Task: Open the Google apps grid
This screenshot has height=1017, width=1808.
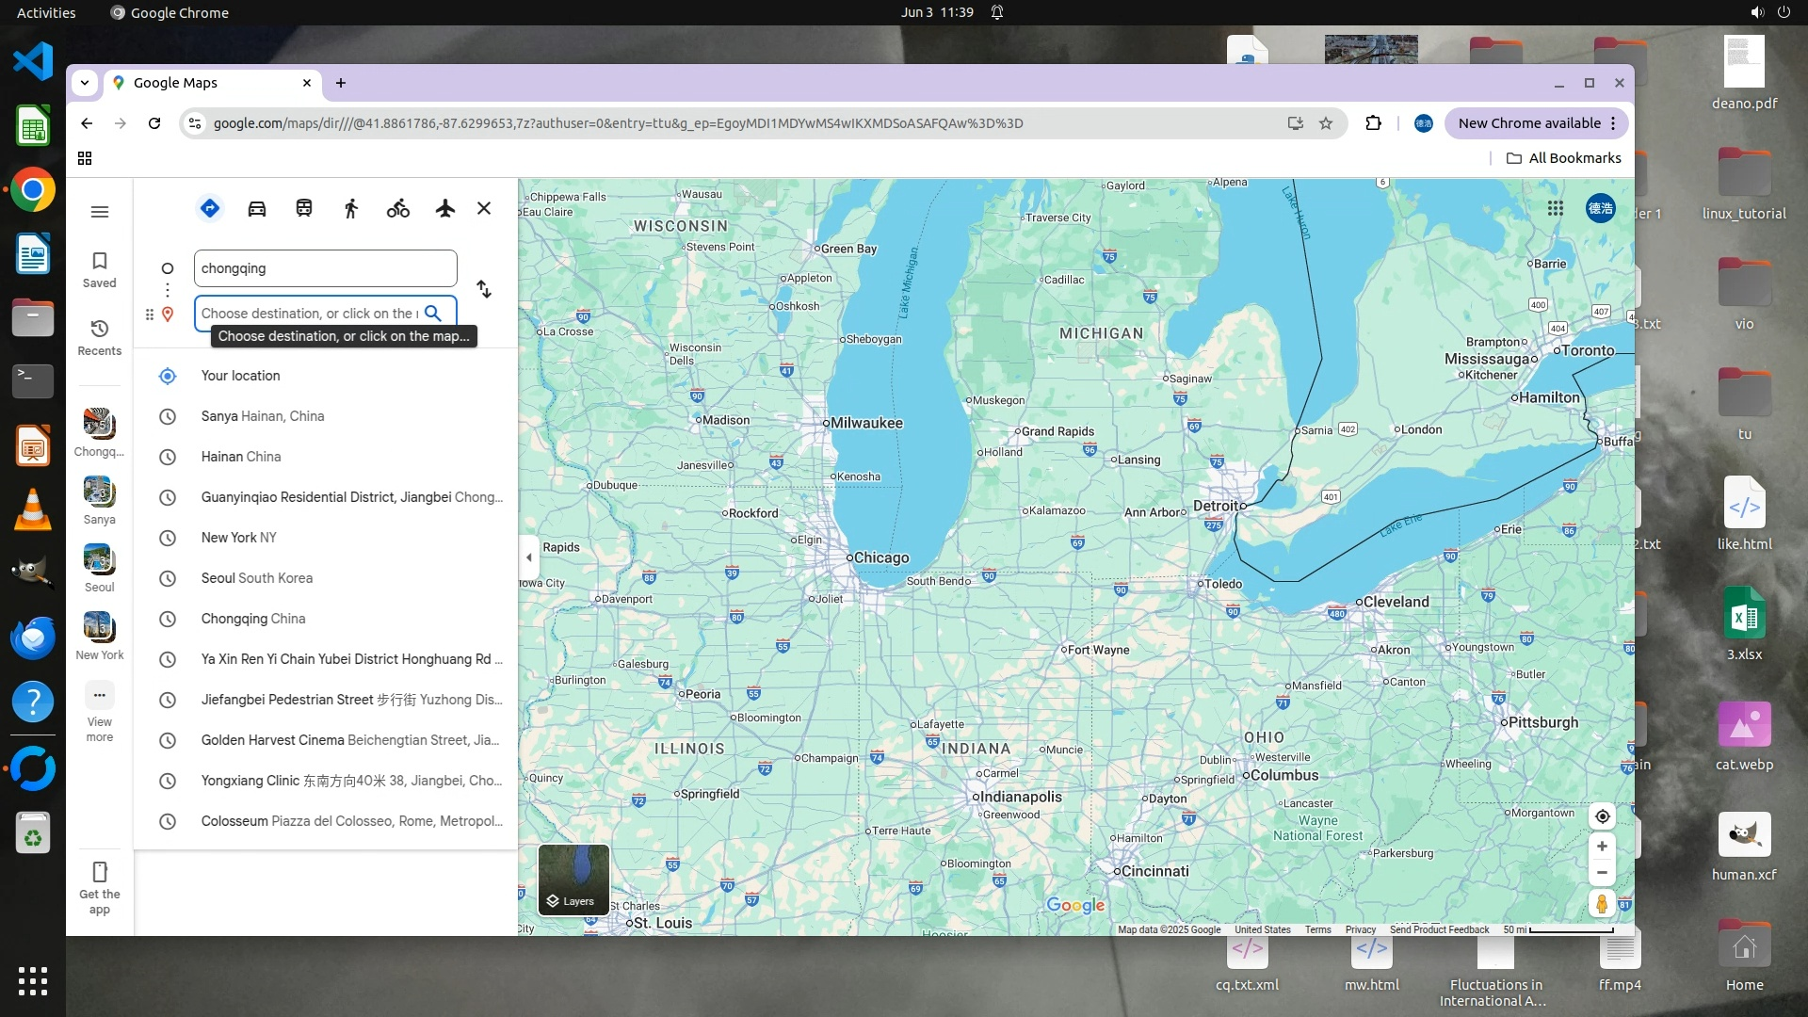Action: (1556, 208)
